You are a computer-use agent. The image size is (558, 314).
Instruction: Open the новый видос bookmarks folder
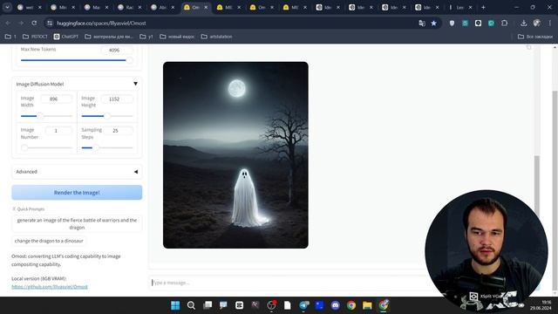coord(177,37)
